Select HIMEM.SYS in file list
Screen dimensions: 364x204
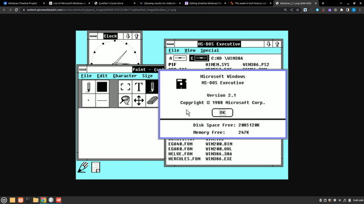(217, 65)
